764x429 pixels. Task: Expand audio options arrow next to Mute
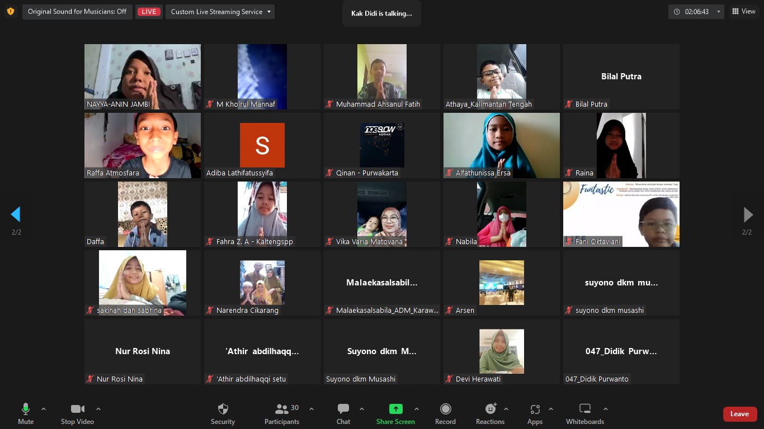coord(44,409)
